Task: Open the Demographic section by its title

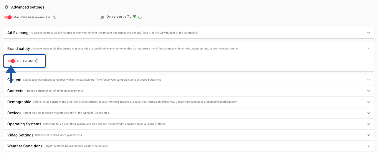Action: pos(19,102)
